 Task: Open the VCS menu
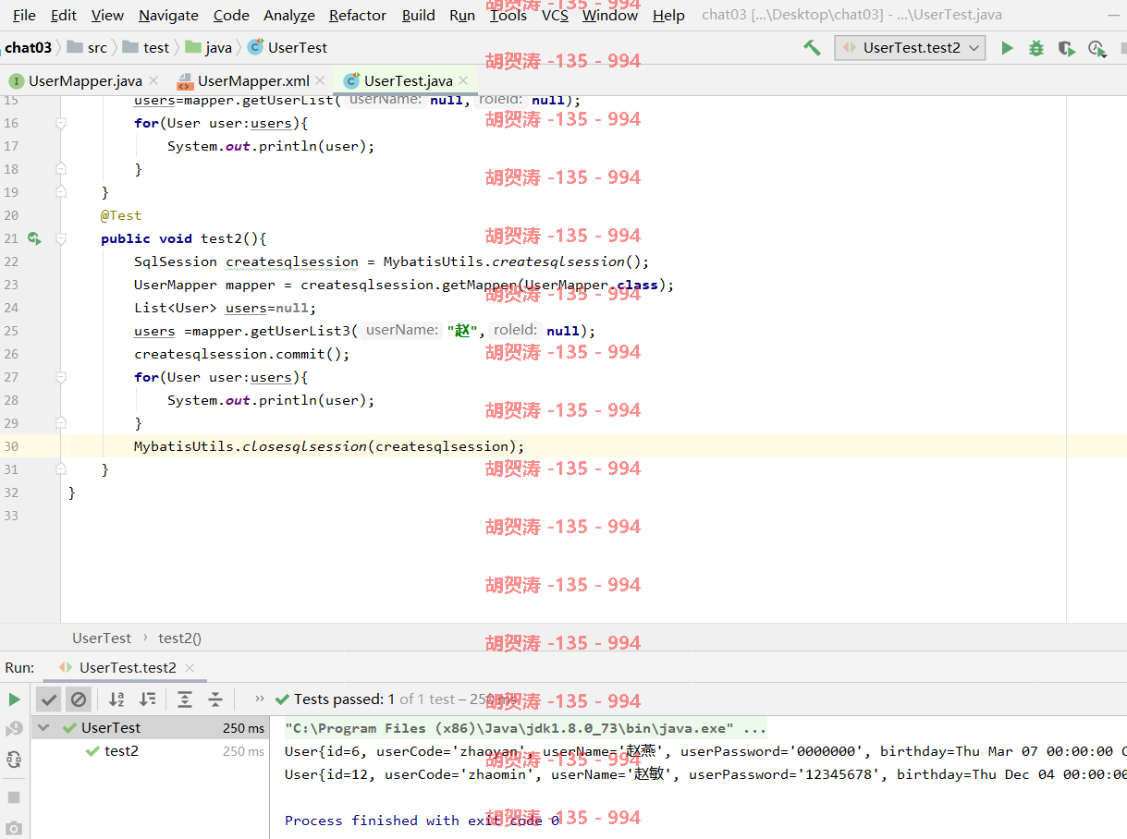tap(555, 15)
